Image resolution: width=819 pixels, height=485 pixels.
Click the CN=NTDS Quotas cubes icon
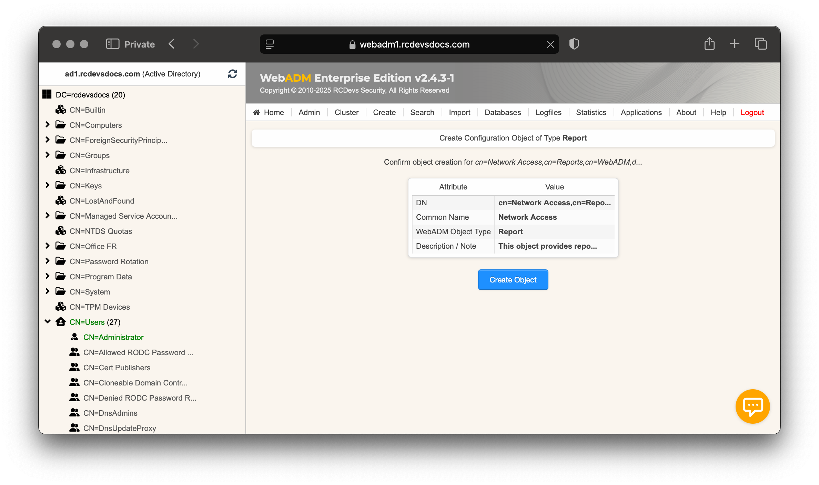pyautogui.click(x=61, y=231)
